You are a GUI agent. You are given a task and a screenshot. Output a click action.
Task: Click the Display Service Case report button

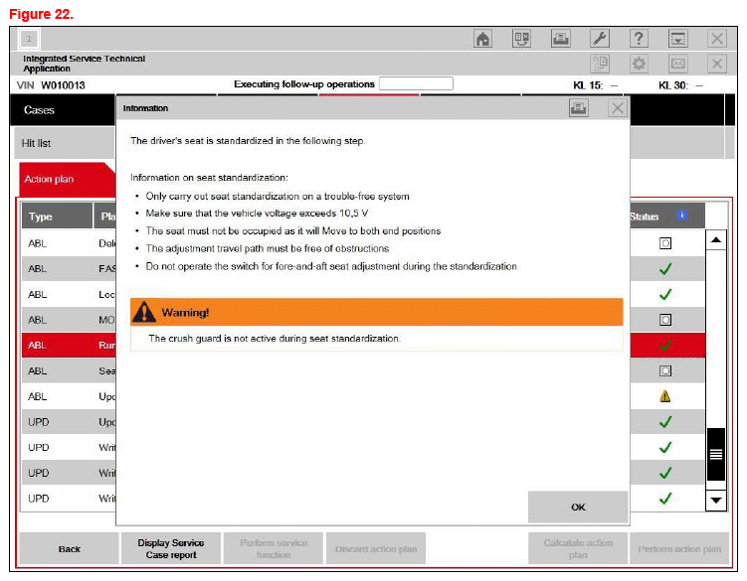pyautogui.click(x=170, y=548)
